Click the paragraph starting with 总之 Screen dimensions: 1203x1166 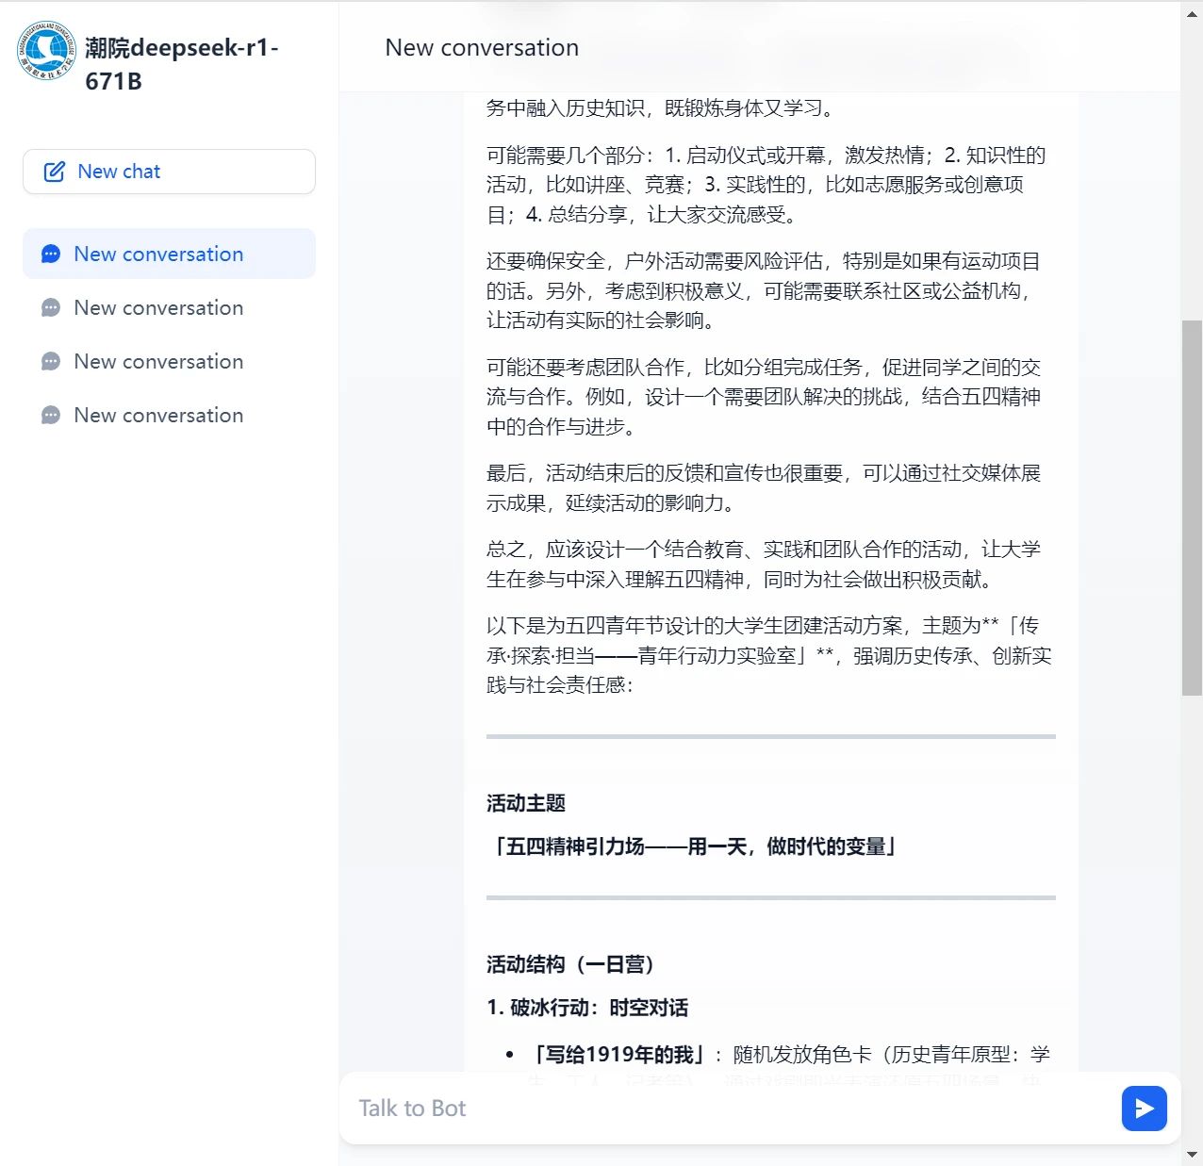[763, 565]
